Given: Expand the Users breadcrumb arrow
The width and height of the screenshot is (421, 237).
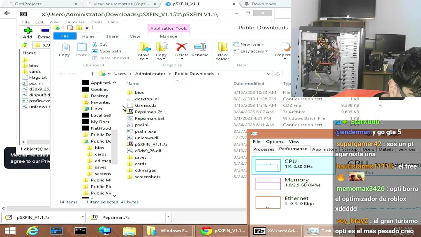Looking at the screenshot, I should point(130,74).
